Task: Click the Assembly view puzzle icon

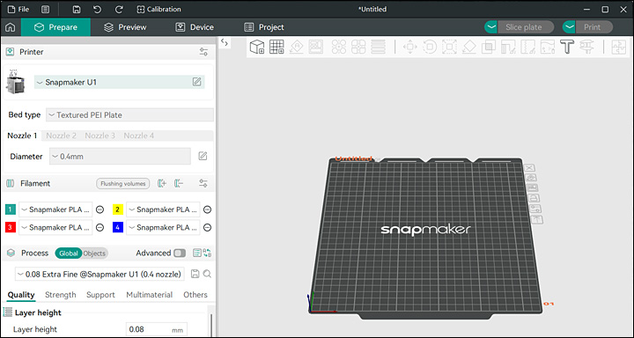Action: [618, 47]
